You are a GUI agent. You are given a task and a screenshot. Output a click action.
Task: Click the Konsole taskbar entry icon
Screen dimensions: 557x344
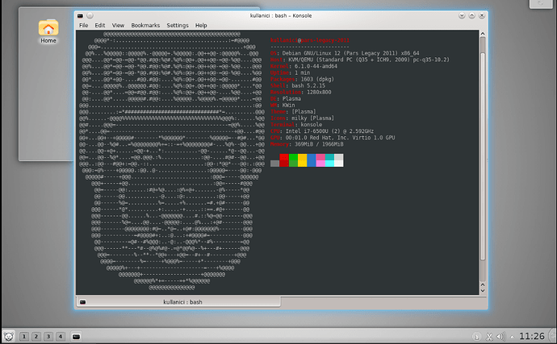(76, 336)
